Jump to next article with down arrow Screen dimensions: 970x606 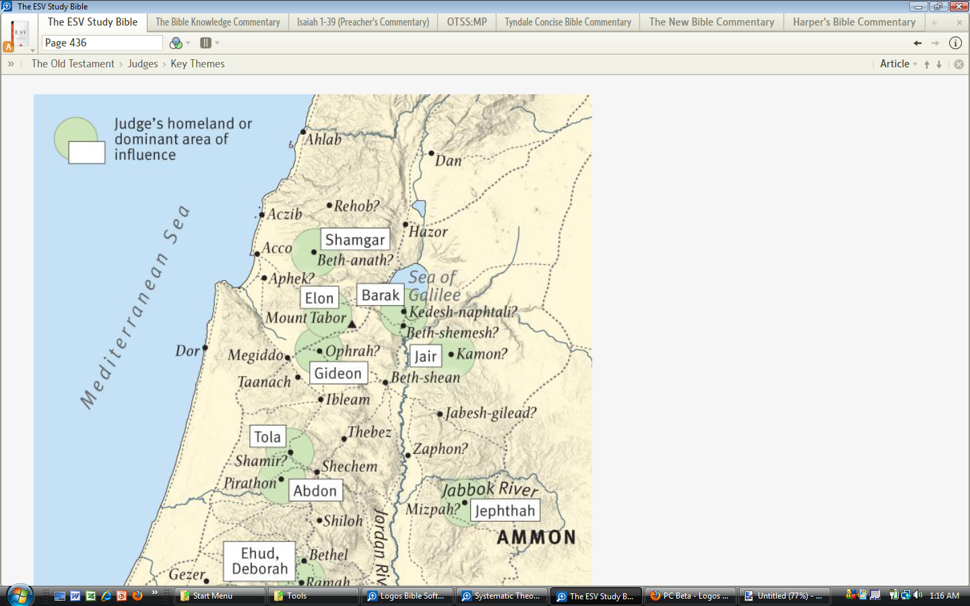click(x=939, y=64)
